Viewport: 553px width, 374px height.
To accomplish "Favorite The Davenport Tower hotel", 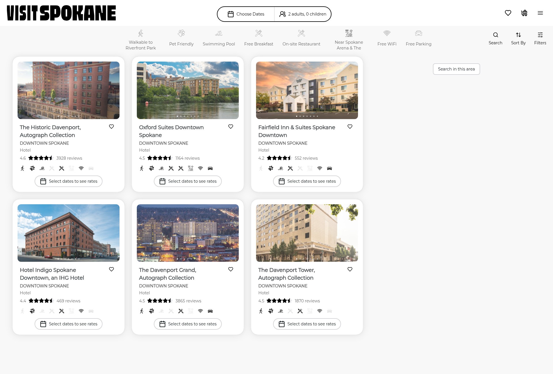I will [350, 269].
